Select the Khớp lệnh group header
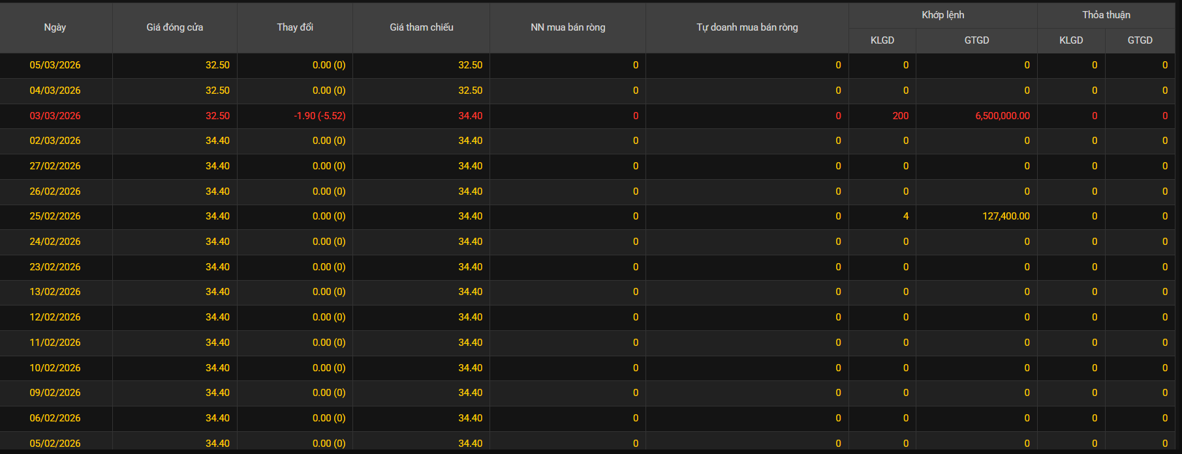 click(x=942, y=15)
